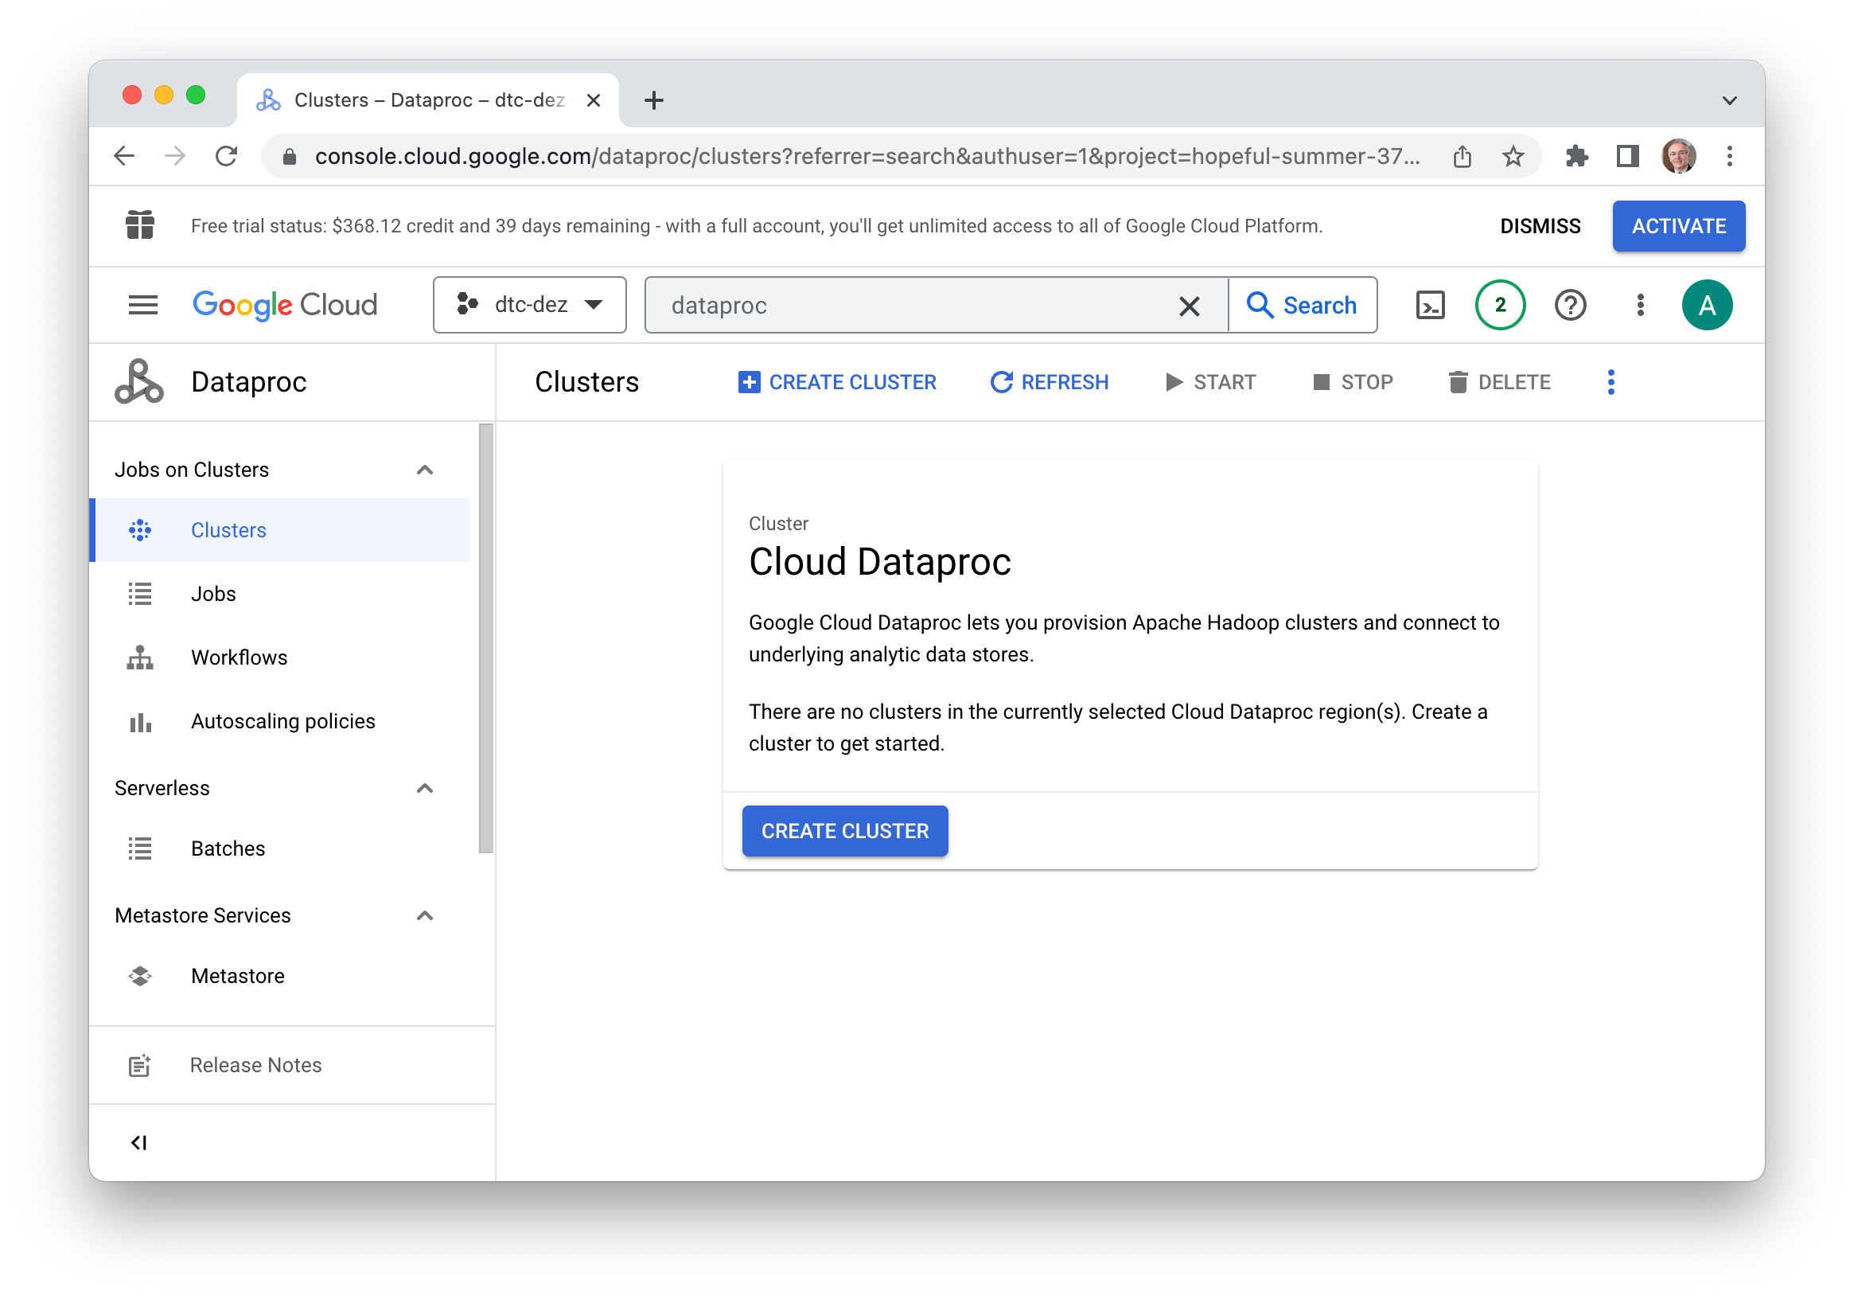This screenshot has width=1854, height=1299.
Task: Open a new browser tab
Action: [654, 100]
